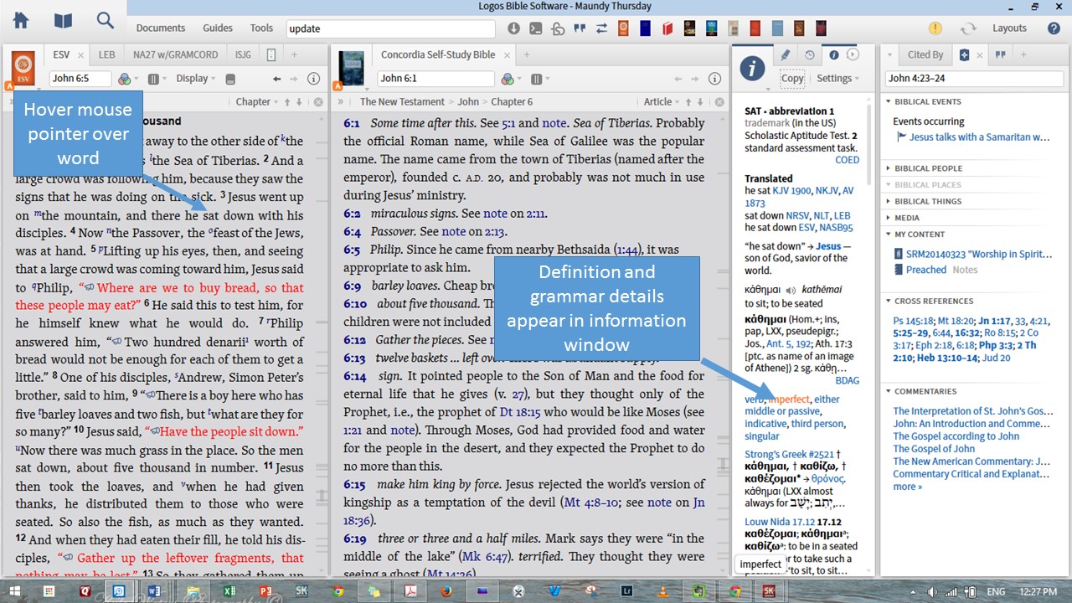Open the Chapter navigation dropdown

point(257,102)
